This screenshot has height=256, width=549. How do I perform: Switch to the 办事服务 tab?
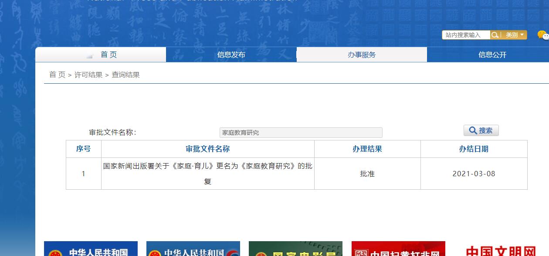[x=362, y=55]
